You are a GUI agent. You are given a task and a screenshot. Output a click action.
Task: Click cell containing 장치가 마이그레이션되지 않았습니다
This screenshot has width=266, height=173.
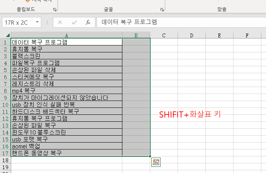pyautogui.click(x=66, y=97)
